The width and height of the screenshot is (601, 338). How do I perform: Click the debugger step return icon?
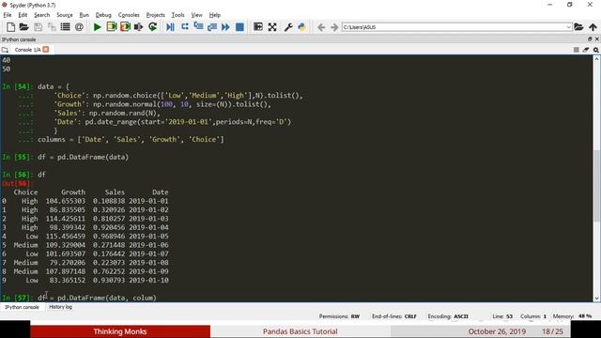pyautogui.click(x=212, y=27)
